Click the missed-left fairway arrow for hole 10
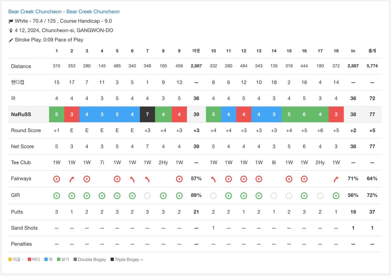This screenshot has height=276, width=391. click(213, 179)
